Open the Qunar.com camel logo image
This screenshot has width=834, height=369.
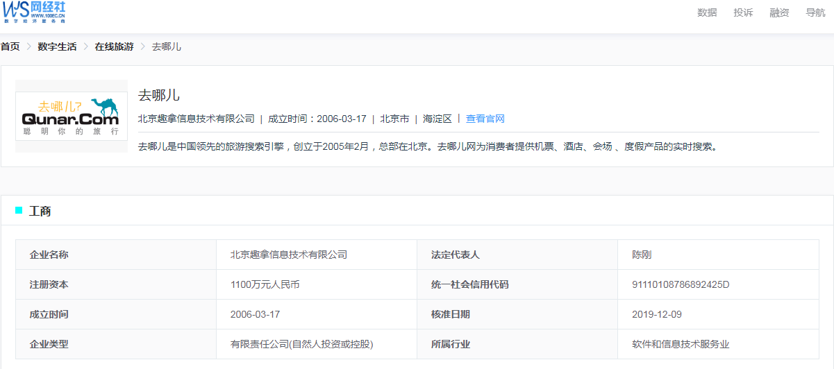point(72,116)
